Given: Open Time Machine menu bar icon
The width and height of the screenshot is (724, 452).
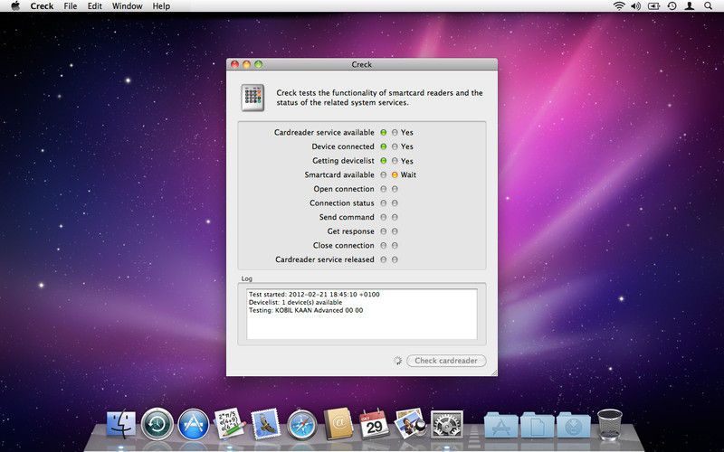Looking at the screenshot, I should coord(672,6).
